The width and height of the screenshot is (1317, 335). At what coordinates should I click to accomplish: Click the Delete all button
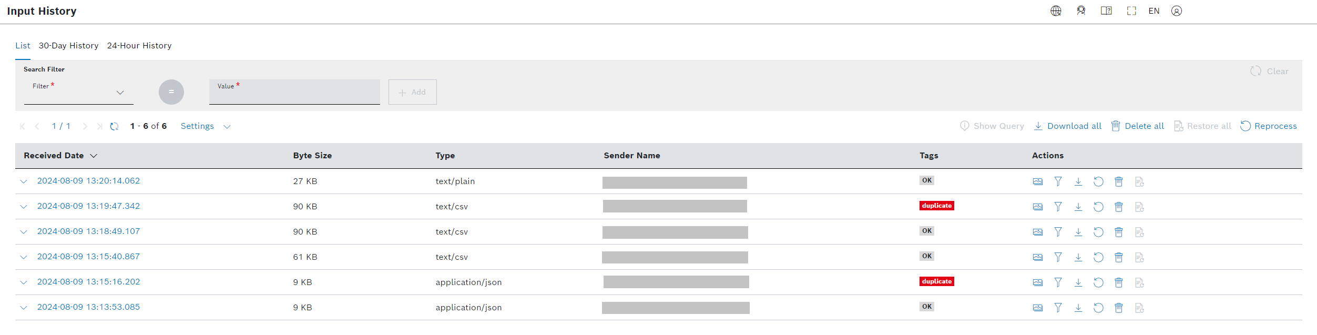tap(1138, 126)
